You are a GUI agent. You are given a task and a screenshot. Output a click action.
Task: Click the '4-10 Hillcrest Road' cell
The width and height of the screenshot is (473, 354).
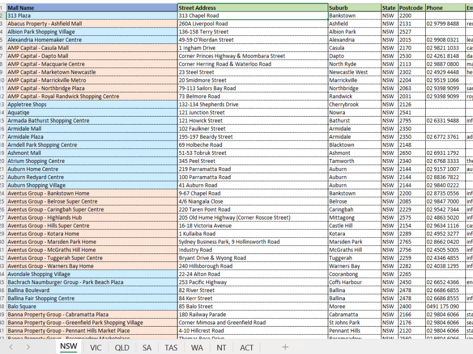pos(253,330)
